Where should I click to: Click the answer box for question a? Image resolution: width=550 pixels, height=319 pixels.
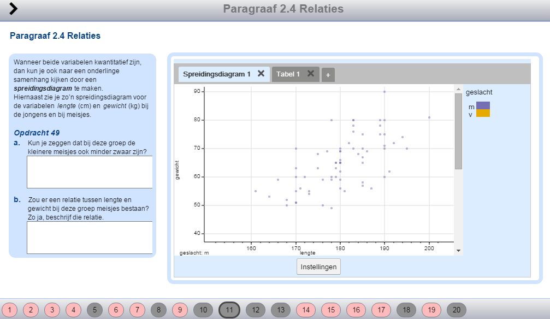coord(90,172)
